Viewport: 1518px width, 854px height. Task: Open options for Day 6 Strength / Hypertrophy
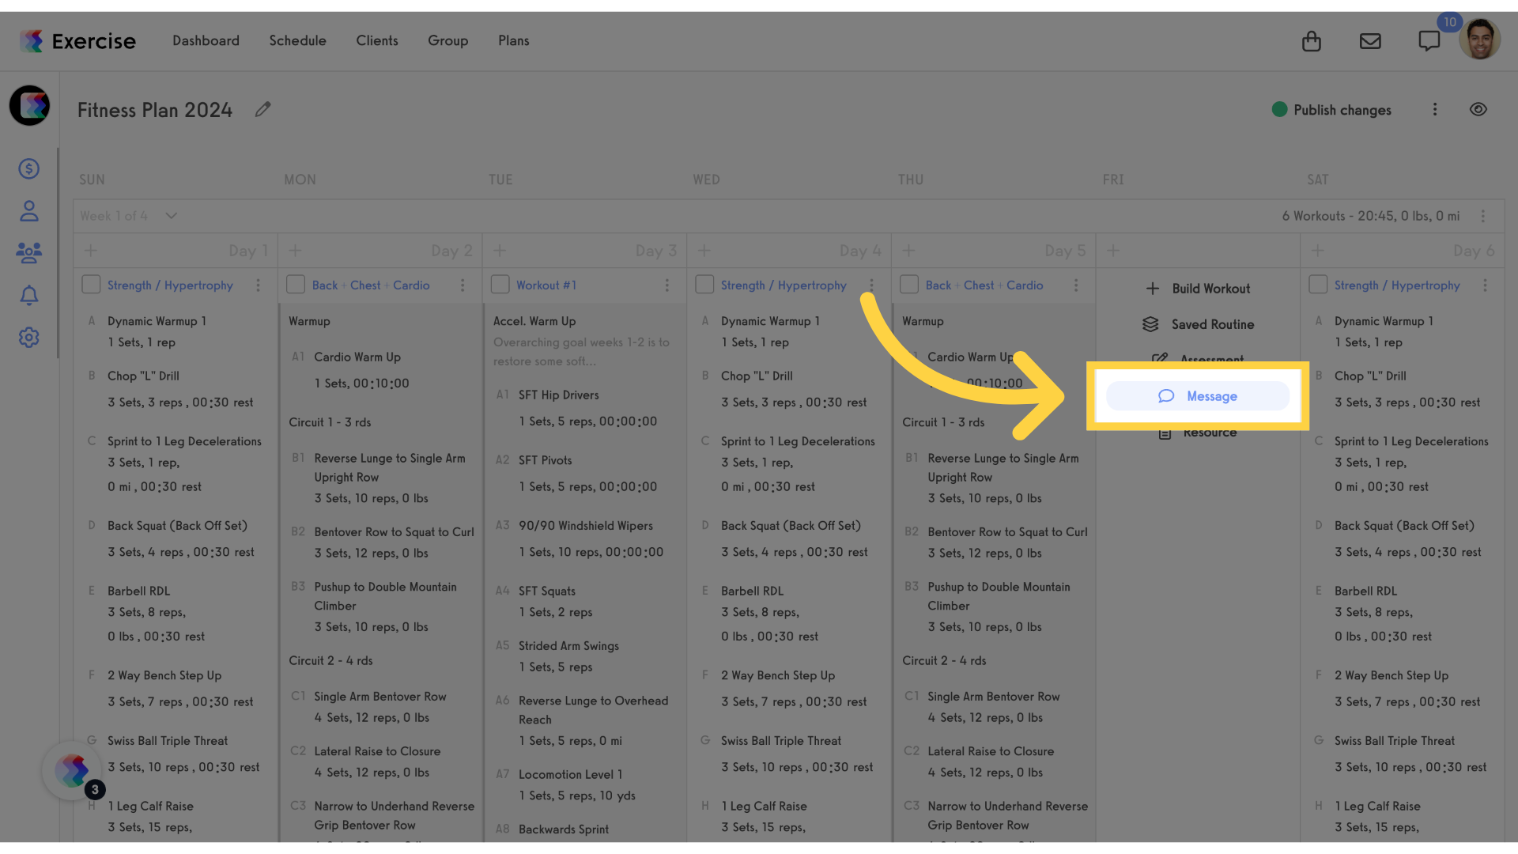click(x=1485, y=285)
